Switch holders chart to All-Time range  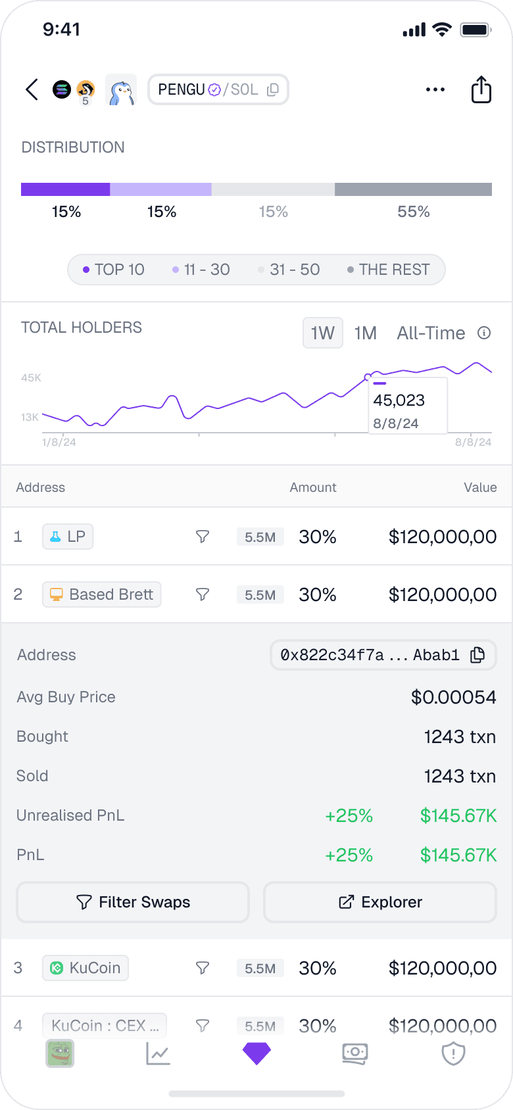[431, 333]
